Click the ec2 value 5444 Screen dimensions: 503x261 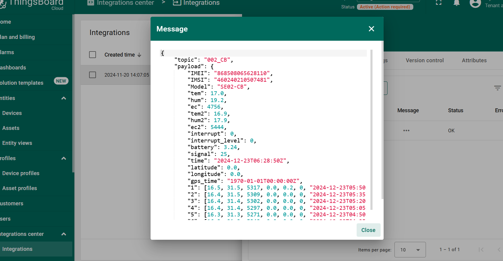pyautogui.click(x=217, y=127)
